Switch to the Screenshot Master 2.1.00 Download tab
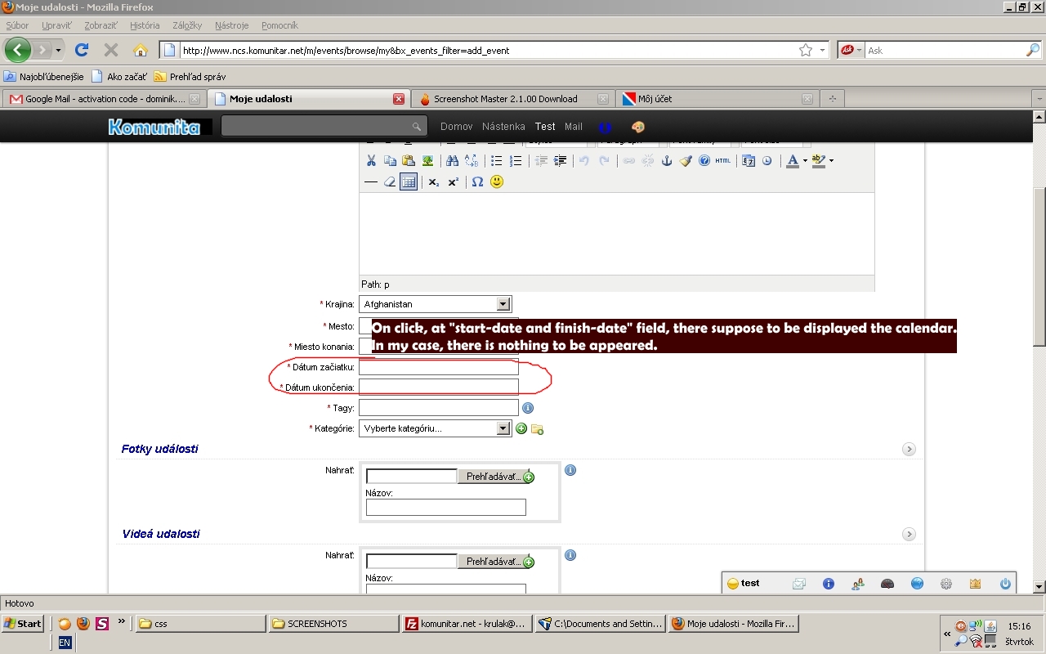 tap(505, 99)
